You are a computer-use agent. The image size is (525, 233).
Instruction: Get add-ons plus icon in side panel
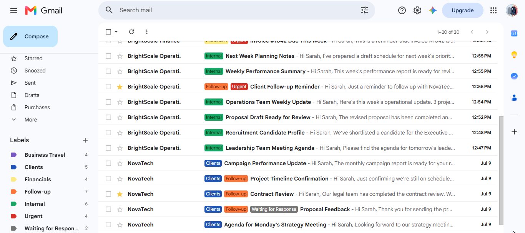[514, 132]
